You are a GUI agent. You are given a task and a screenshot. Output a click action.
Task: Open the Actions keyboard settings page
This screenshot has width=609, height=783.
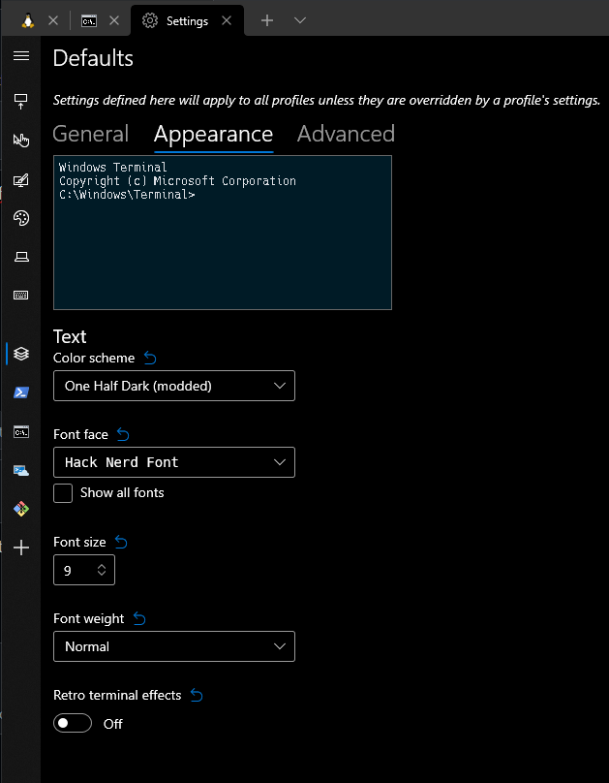tap(20, 296)
